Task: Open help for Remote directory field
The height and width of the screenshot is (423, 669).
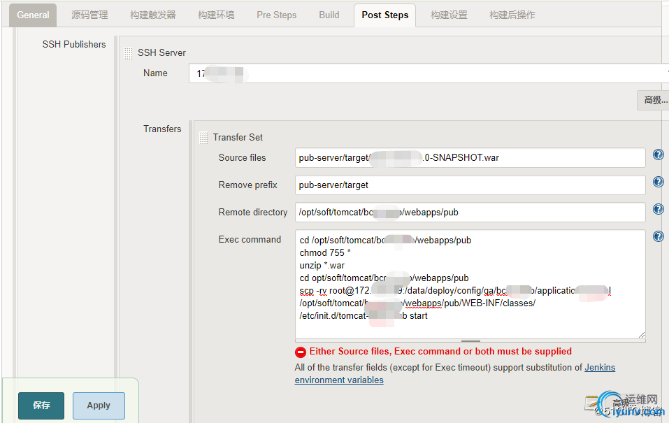Action: coord(659,209)
